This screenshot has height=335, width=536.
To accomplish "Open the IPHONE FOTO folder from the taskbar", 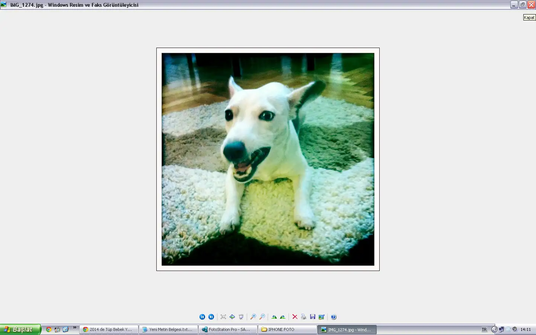I will click(287, 329).
